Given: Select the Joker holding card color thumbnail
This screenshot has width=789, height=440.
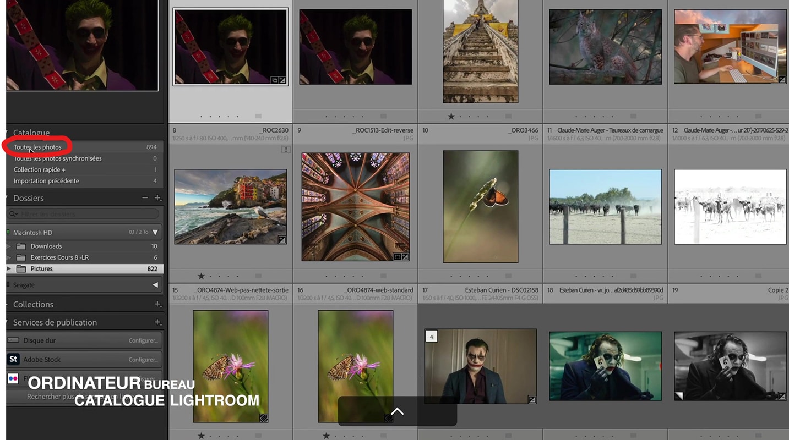Looking at the screenshot, I should point(606,366).
